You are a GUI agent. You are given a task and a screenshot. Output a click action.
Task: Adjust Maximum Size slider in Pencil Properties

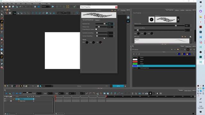click(x=101, y=24)
